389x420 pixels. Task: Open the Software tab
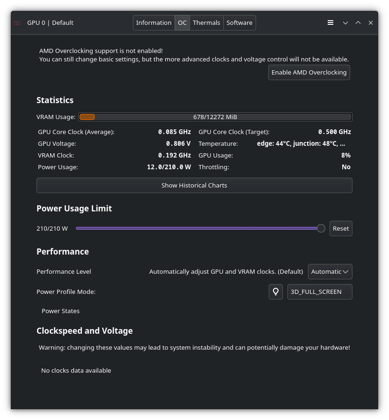coord(239,22)
